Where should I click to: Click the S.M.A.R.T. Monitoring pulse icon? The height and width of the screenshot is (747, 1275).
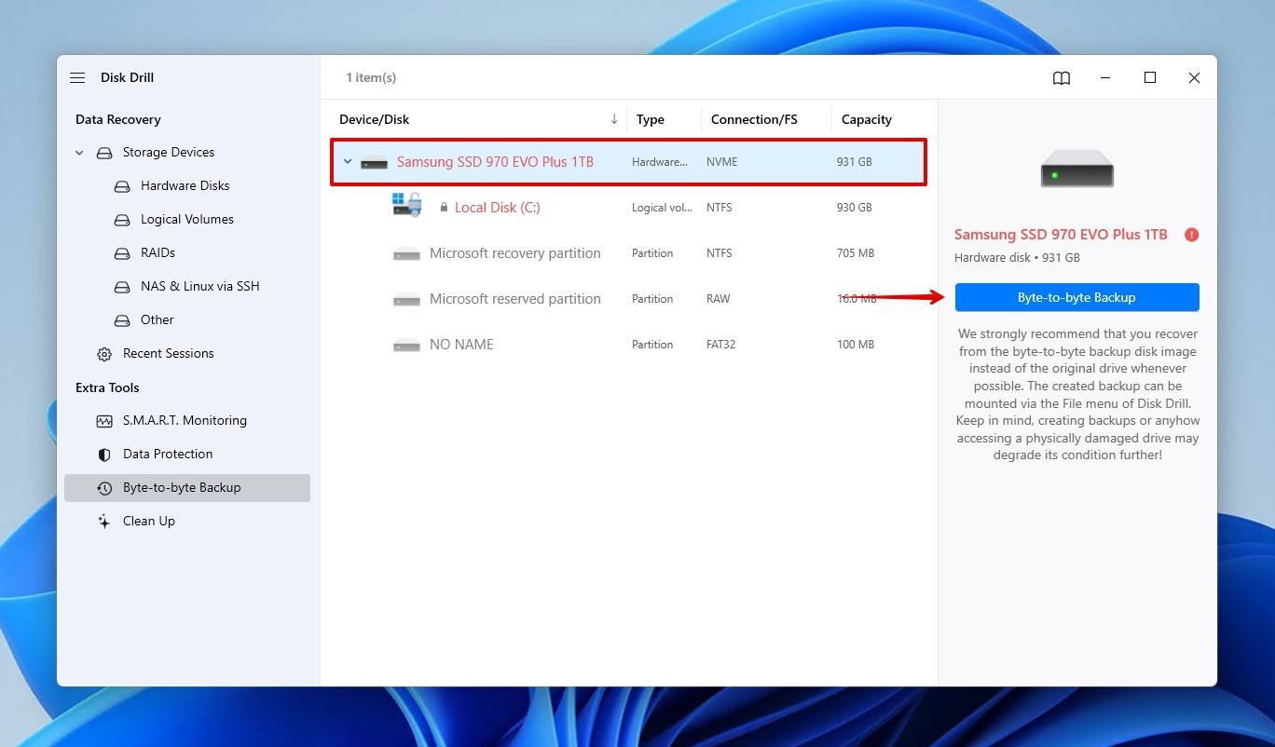tap(104, 421)
